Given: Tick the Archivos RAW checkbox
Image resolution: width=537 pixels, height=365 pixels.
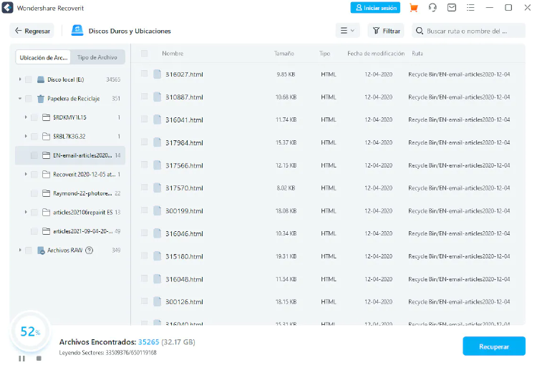Looking at the screenshot, I should pos(29,250).
